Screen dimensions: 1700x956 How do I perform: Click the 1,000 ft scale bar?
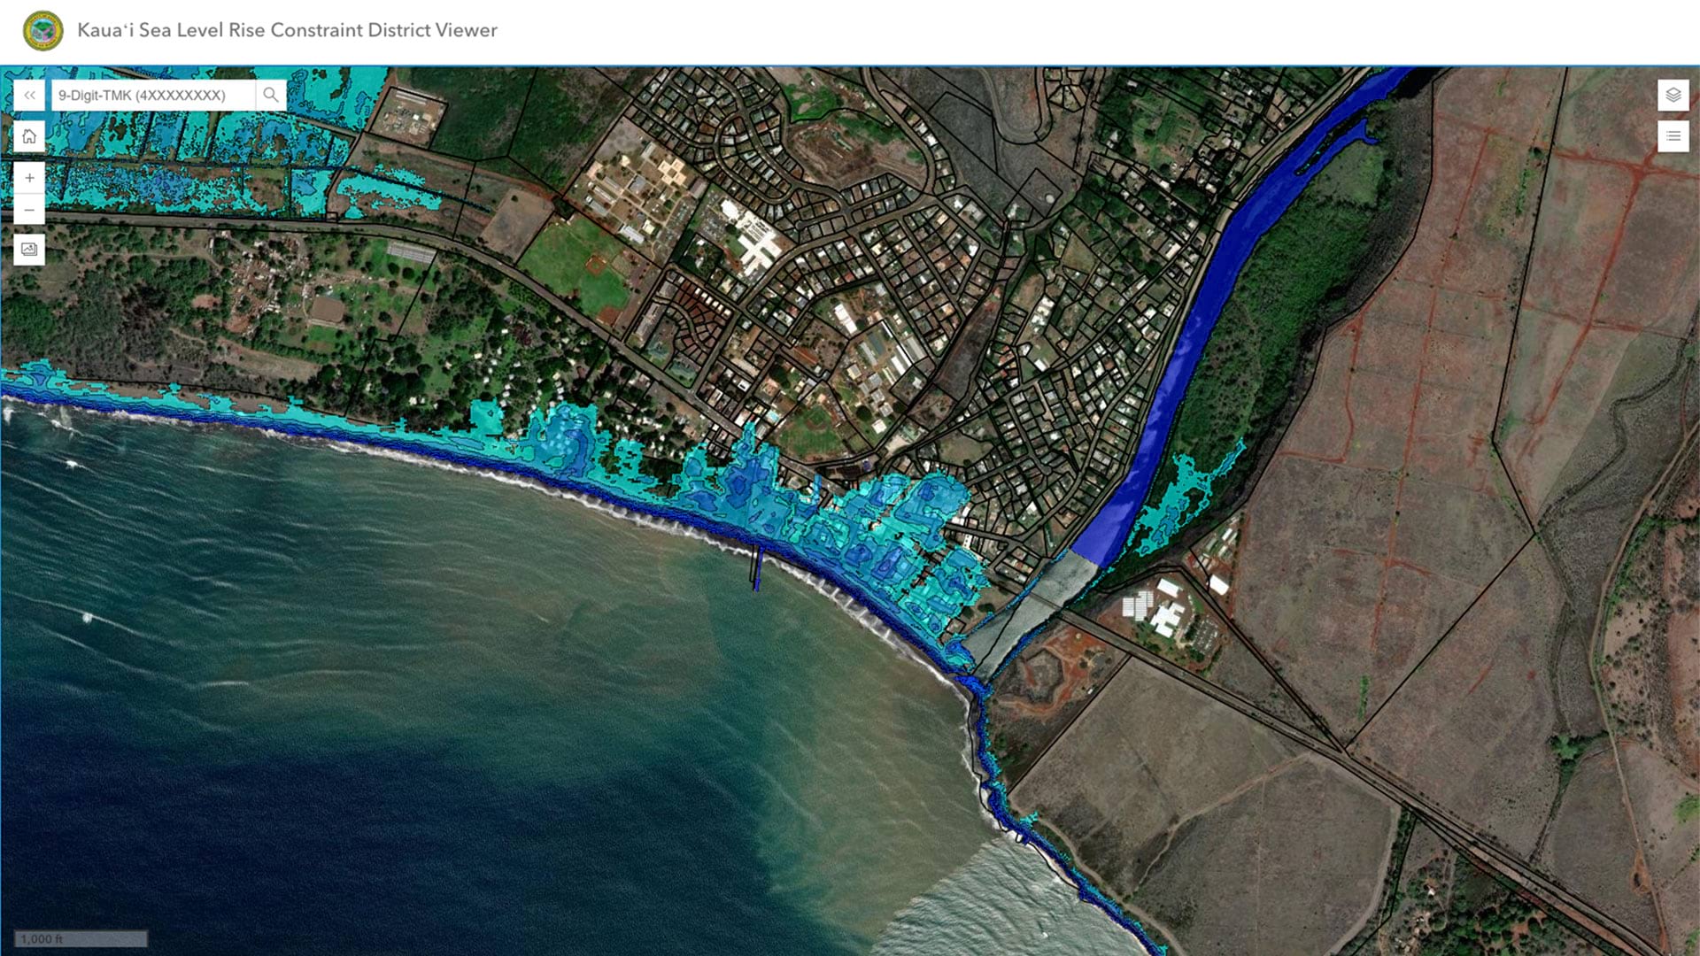click(81, 938)
